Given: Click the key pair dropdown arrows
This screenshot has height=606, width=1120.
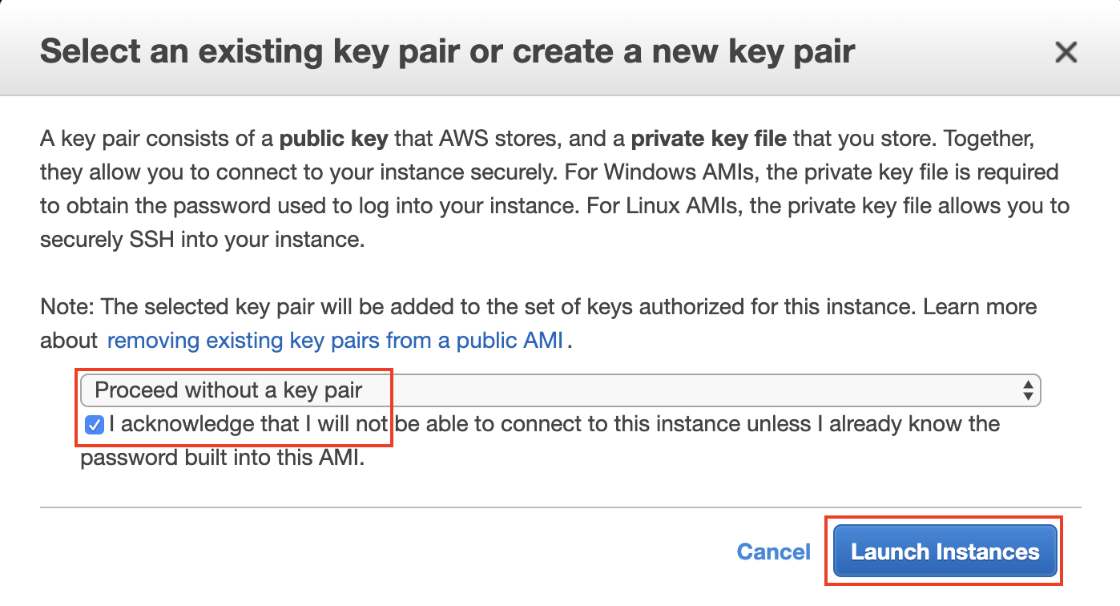Looking at the screenshot, I should pos(1028,391).
